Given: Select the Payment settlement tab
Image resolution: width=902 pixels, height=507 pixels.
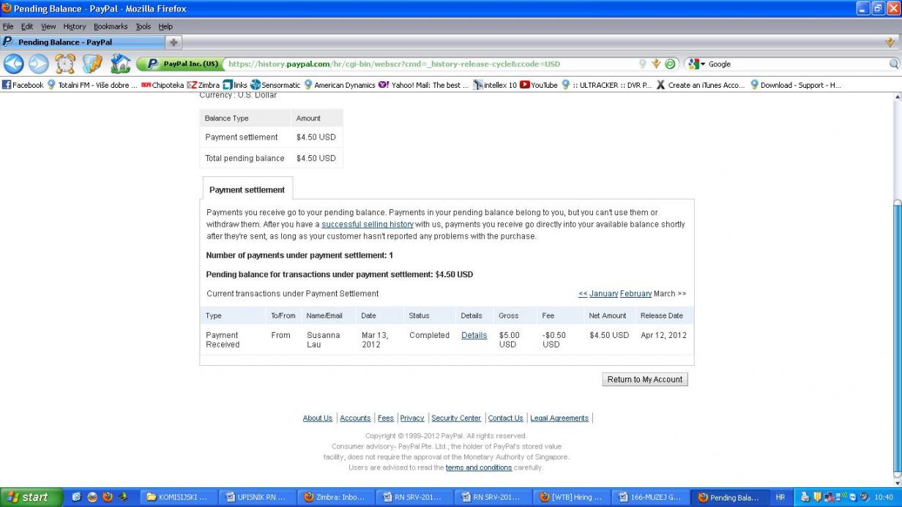Looking at the screenshot, I should [x=247, y=189].
